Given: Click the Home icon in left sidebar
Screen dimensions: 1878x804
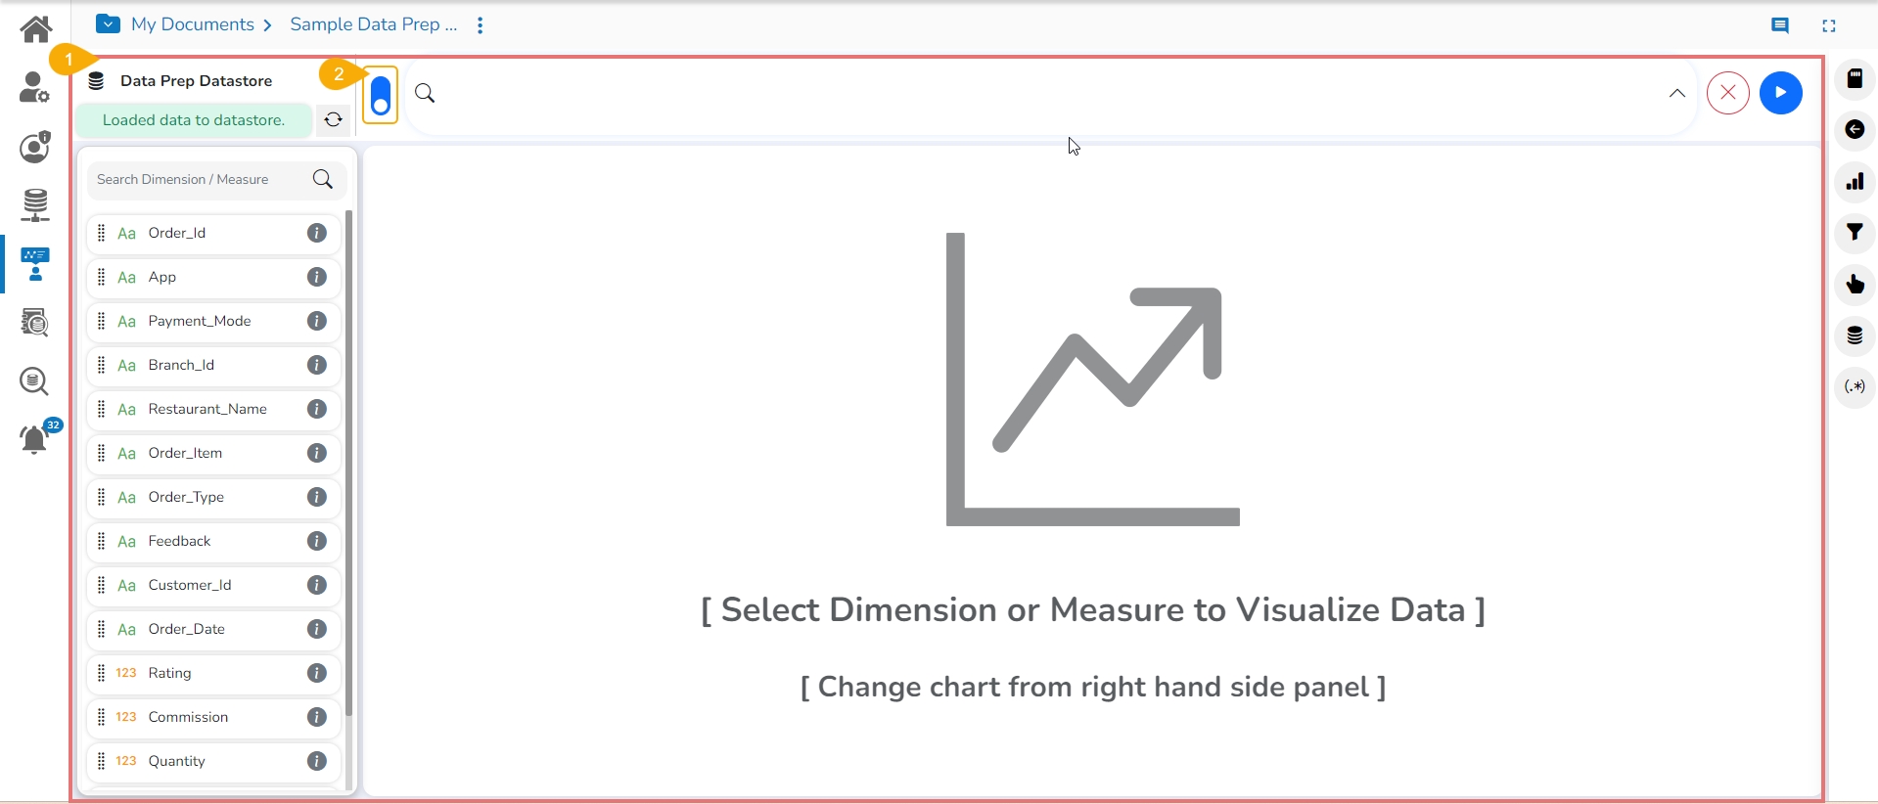Looking at the screenshot, I should tap(36, 29).
